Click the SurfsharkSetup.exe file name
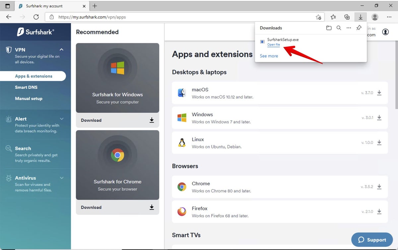This screenshot has width=398, height=250. pyautogui.click(x=283, y=40)
